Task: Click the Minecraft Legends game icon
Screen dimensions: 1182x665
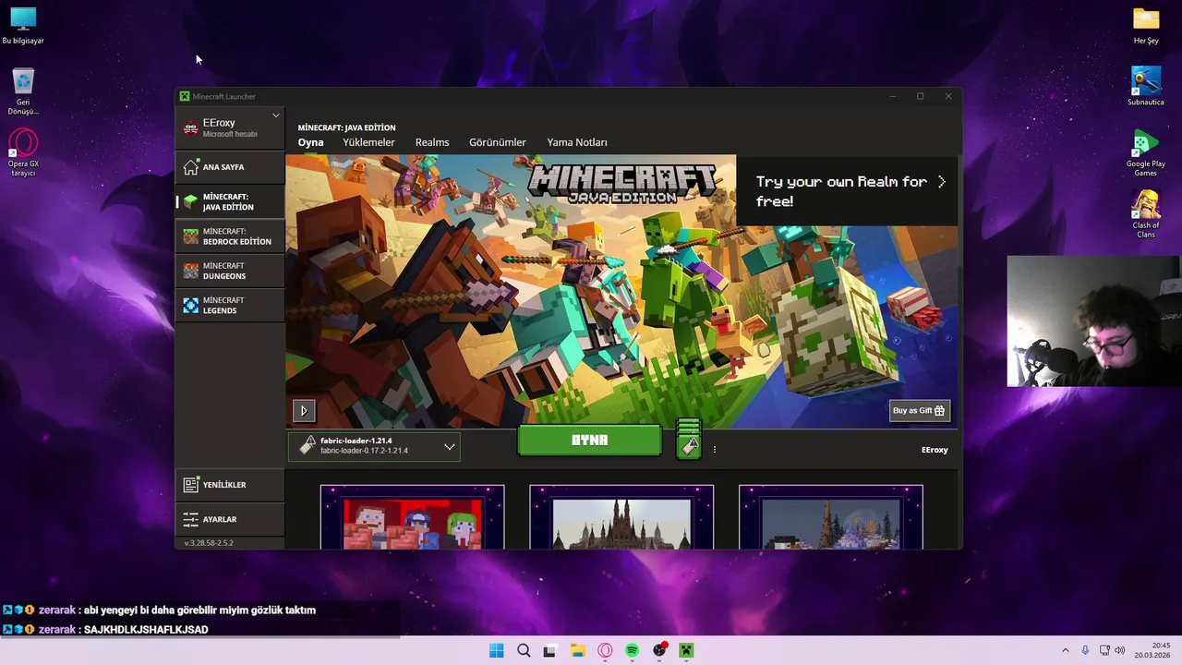Action: [190, 305]
